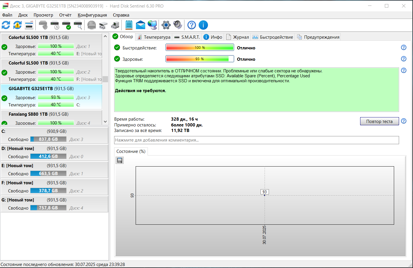Select the Состояние (%) chart tab
This screenshot has width=413, height=268.
point(131,151)
